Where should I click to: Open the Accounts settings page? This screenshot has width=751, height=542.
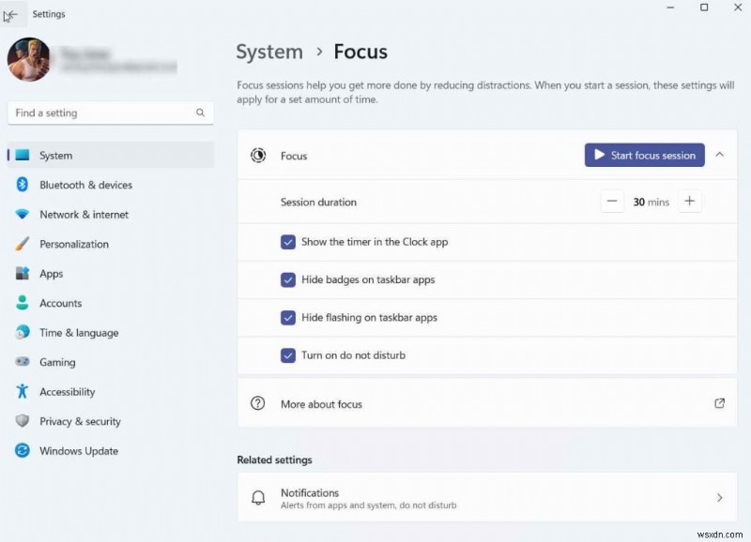(x=60, y=303)
